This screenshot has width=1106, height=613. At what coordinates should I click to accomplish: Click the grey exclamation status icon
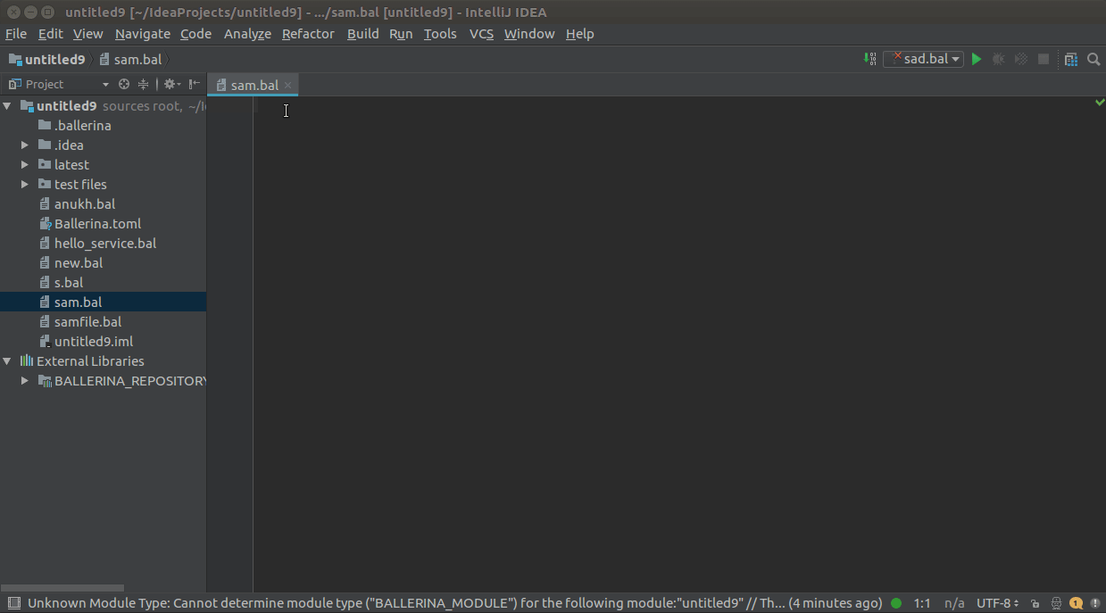1094,603
